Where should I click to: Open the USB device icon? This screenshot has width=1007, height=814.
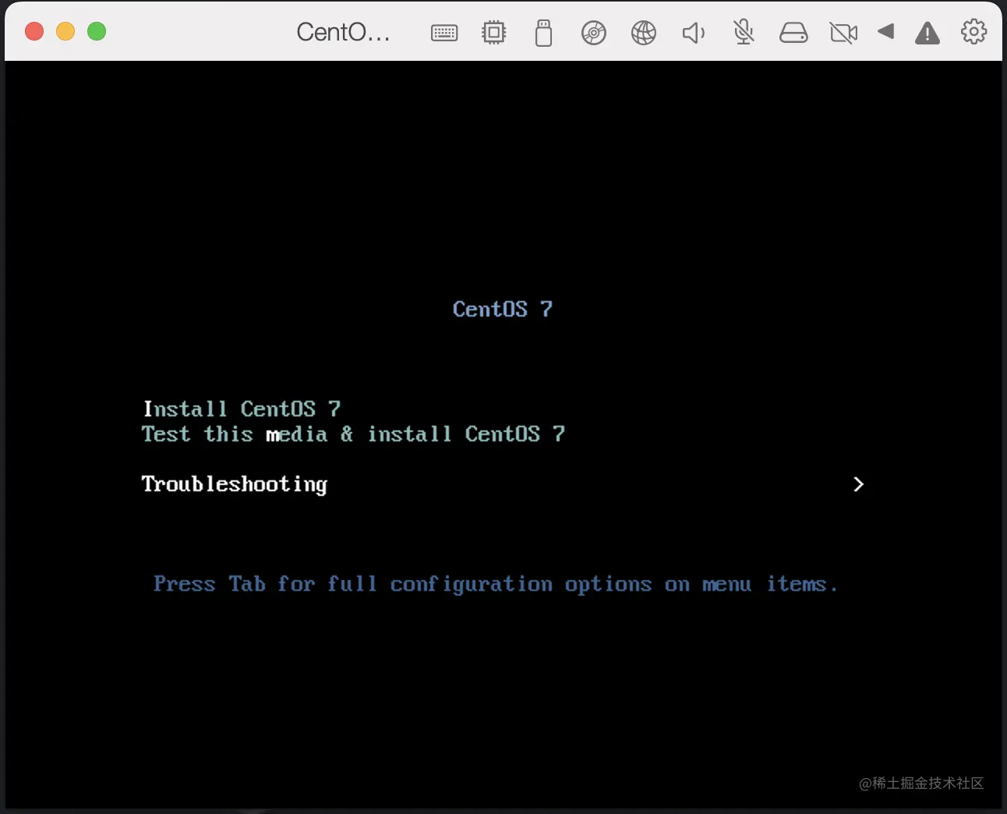544,33
